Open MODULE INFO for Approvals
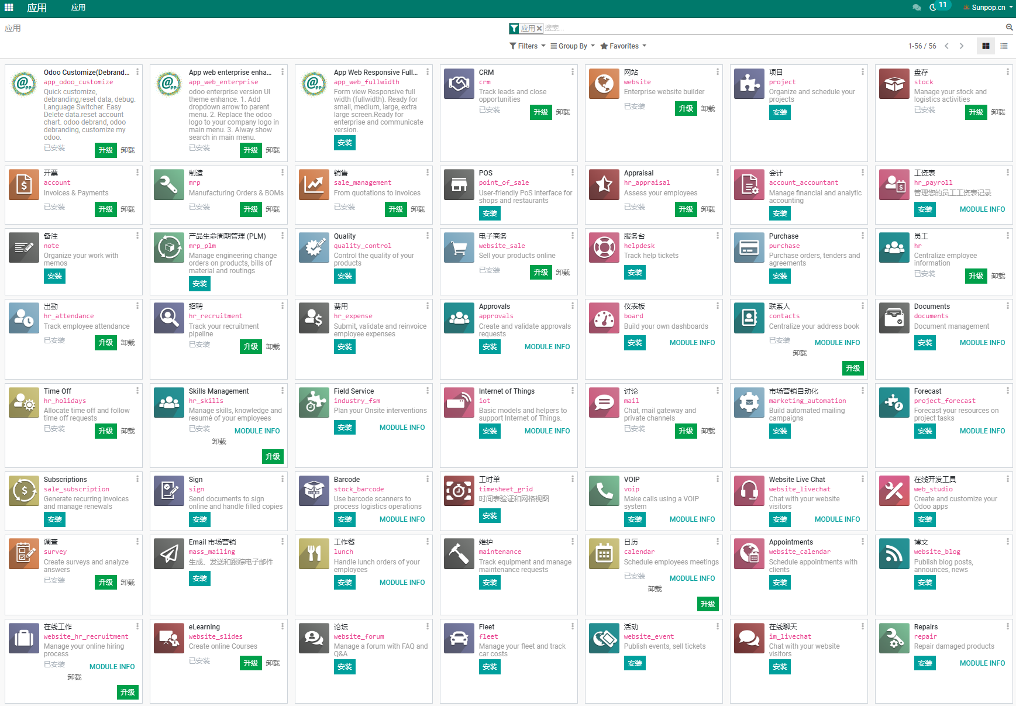The image size is (1016, 706). (x=547, y=347)
